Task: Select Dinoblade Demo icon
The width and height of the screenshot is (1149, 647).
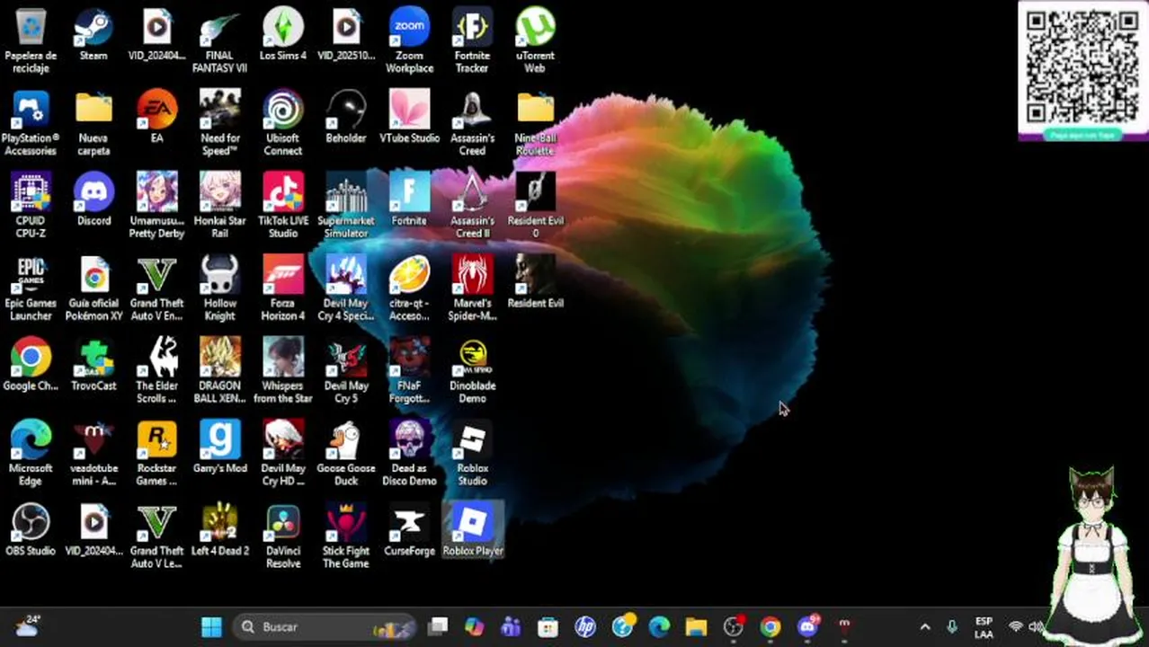Action: (x=472, y=372)
